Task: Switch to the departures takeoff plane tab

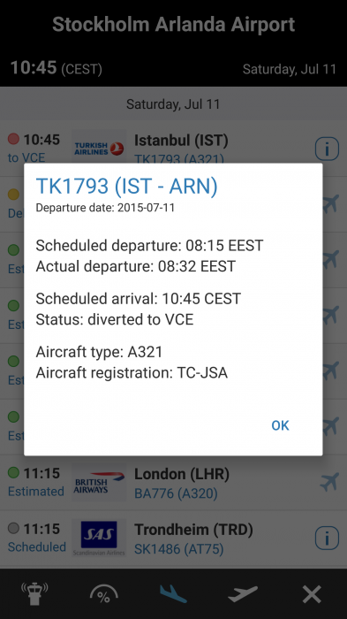Action: 243,593
